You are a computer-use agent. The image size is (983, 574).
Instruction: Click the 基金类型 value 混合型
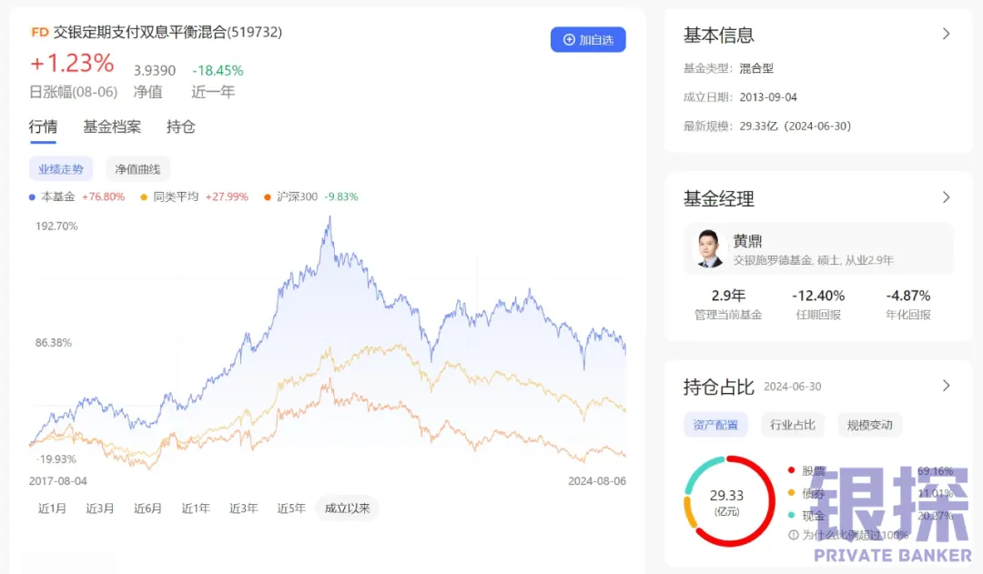click(756, 68)
